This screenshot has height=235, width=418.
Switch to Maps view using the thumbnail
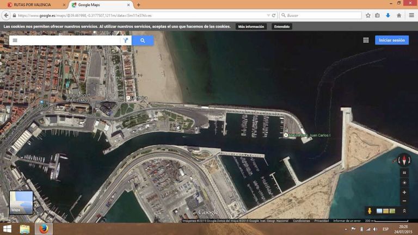tap(21, 202)
